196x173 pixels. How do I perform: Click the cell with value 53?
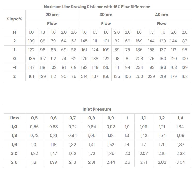coord(74,41)
